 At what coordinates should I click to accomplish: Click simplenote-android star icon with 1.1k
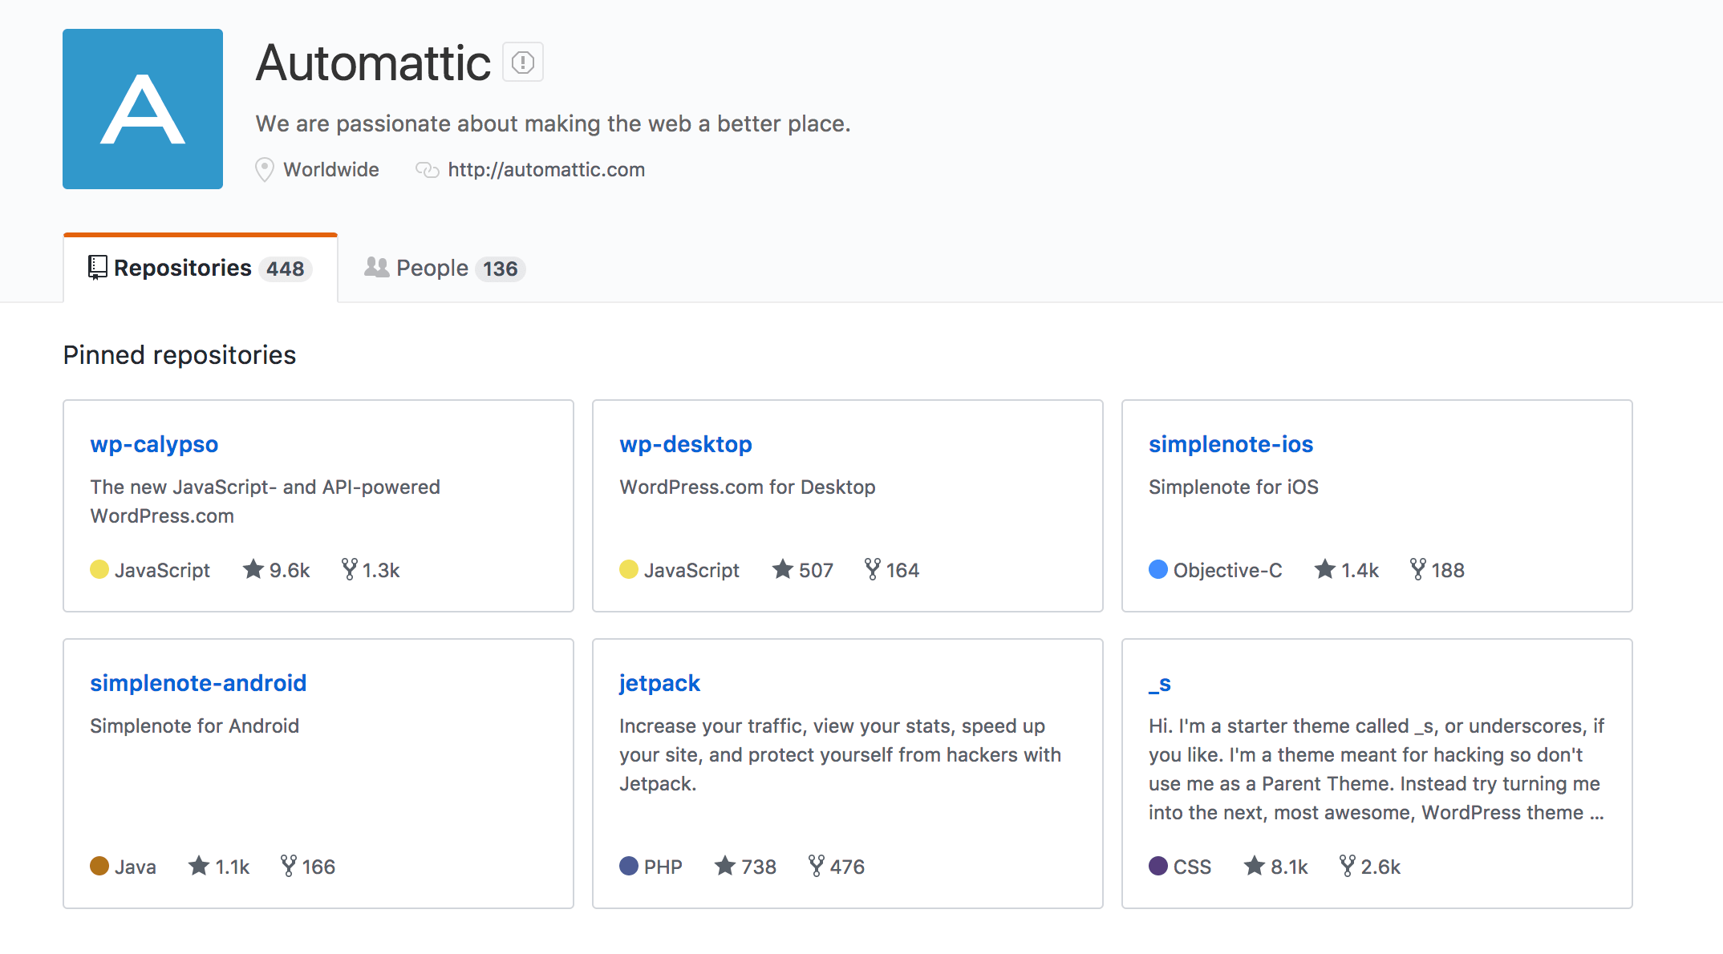click(x=199, y=866)
